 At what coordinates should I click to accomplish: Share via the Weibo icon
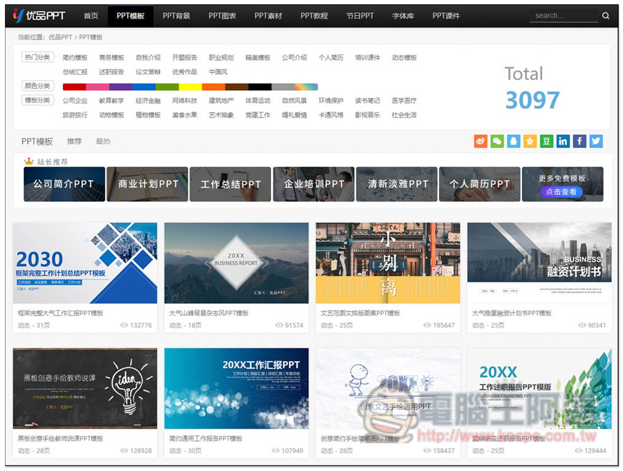(480, 141)
